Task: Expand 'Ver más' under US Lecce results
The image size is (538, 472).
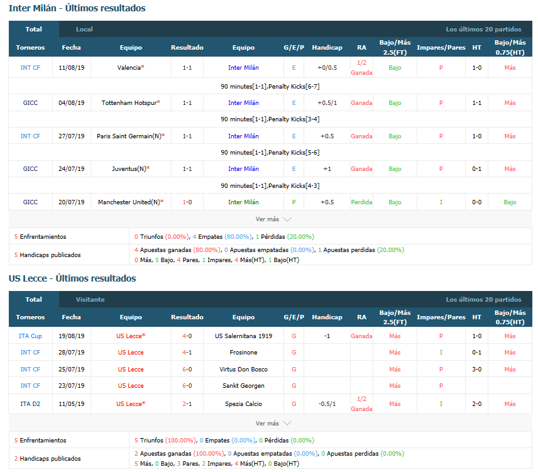Action: tap(273, 423)
